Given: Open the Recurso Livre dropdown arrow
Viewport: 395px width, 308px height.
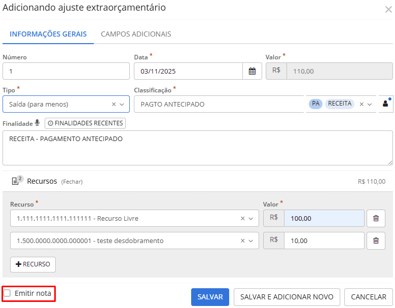Looking at the screenshot, I should click(250, 219).
